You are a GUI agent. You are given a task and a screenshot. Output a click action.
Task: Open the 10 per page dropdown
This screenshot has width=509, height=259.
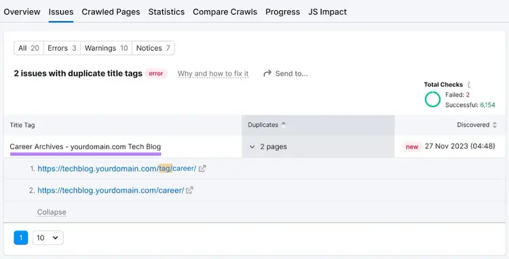click(x=48, y=238)
